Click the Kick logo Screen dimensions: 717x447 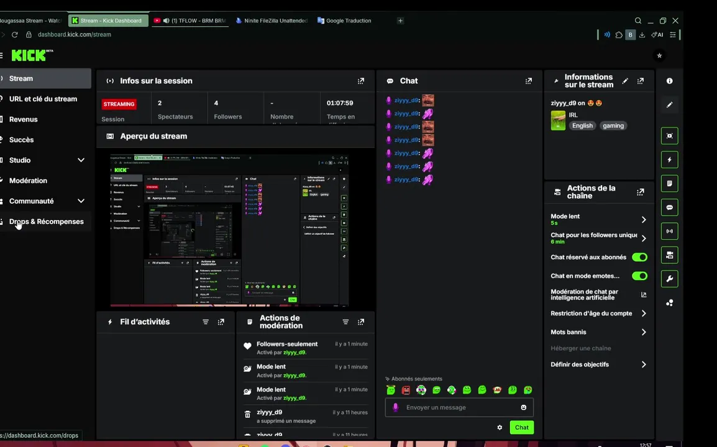pyautogui.click(x=32, y=55)
